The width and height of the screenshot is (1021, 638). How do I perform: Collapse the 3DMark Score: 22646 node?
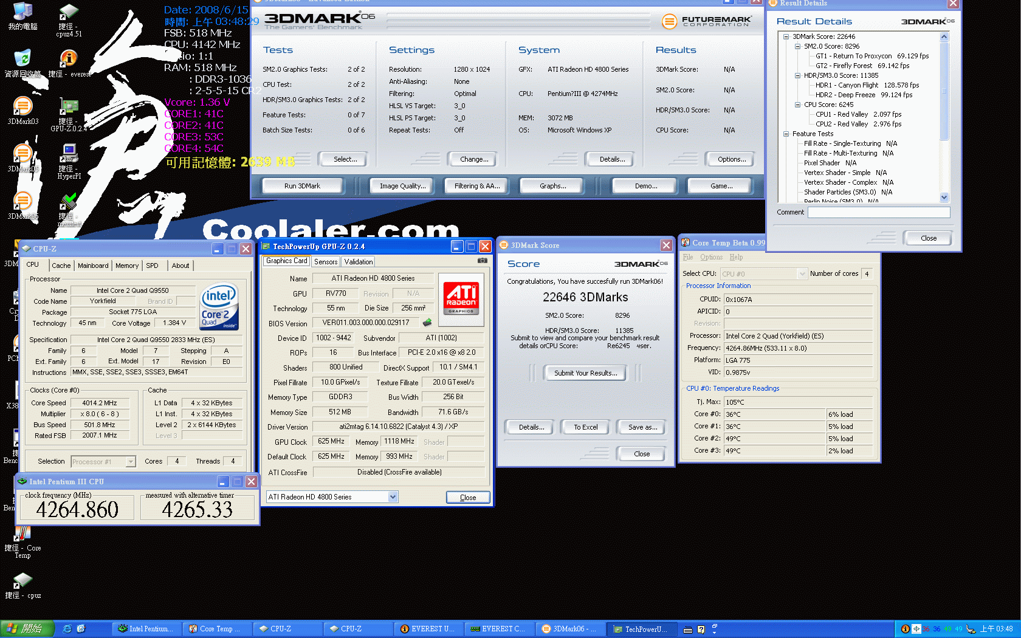coord(786,36)
